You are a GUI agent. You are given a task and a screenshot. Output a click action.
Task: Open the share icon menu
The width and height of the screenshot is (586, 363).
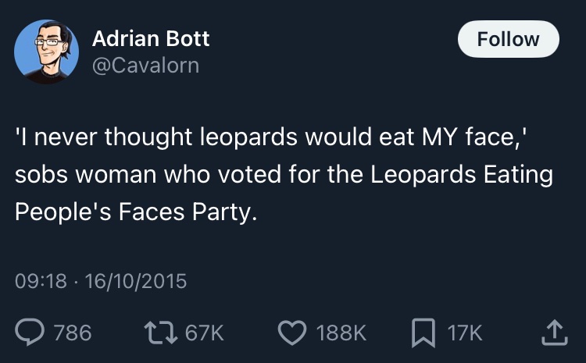(x=552, y=333)
